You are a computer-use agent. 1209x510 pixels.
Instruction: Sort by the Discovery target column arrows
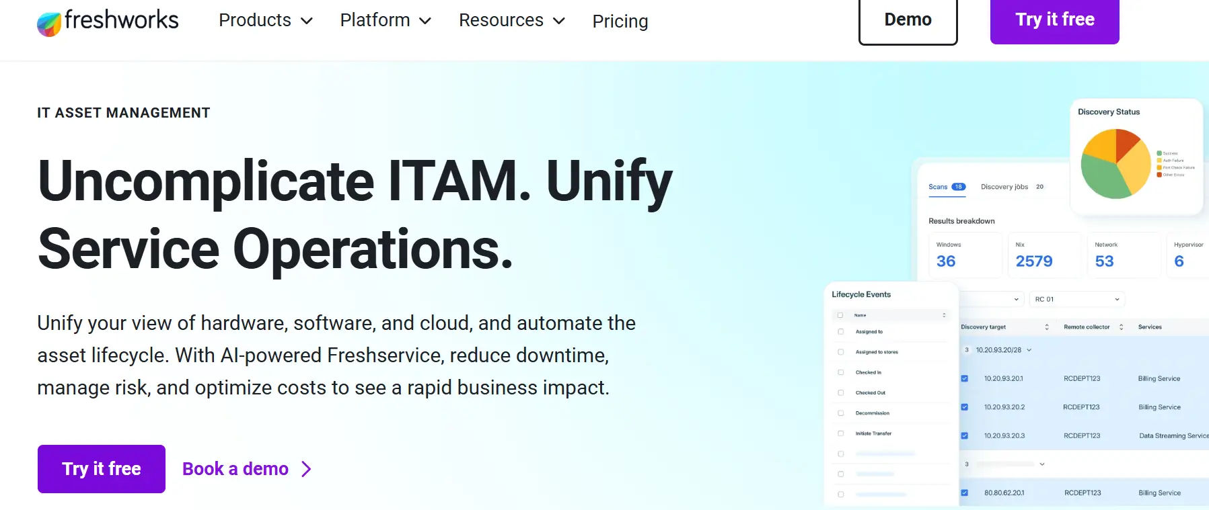click(1047, 327)
